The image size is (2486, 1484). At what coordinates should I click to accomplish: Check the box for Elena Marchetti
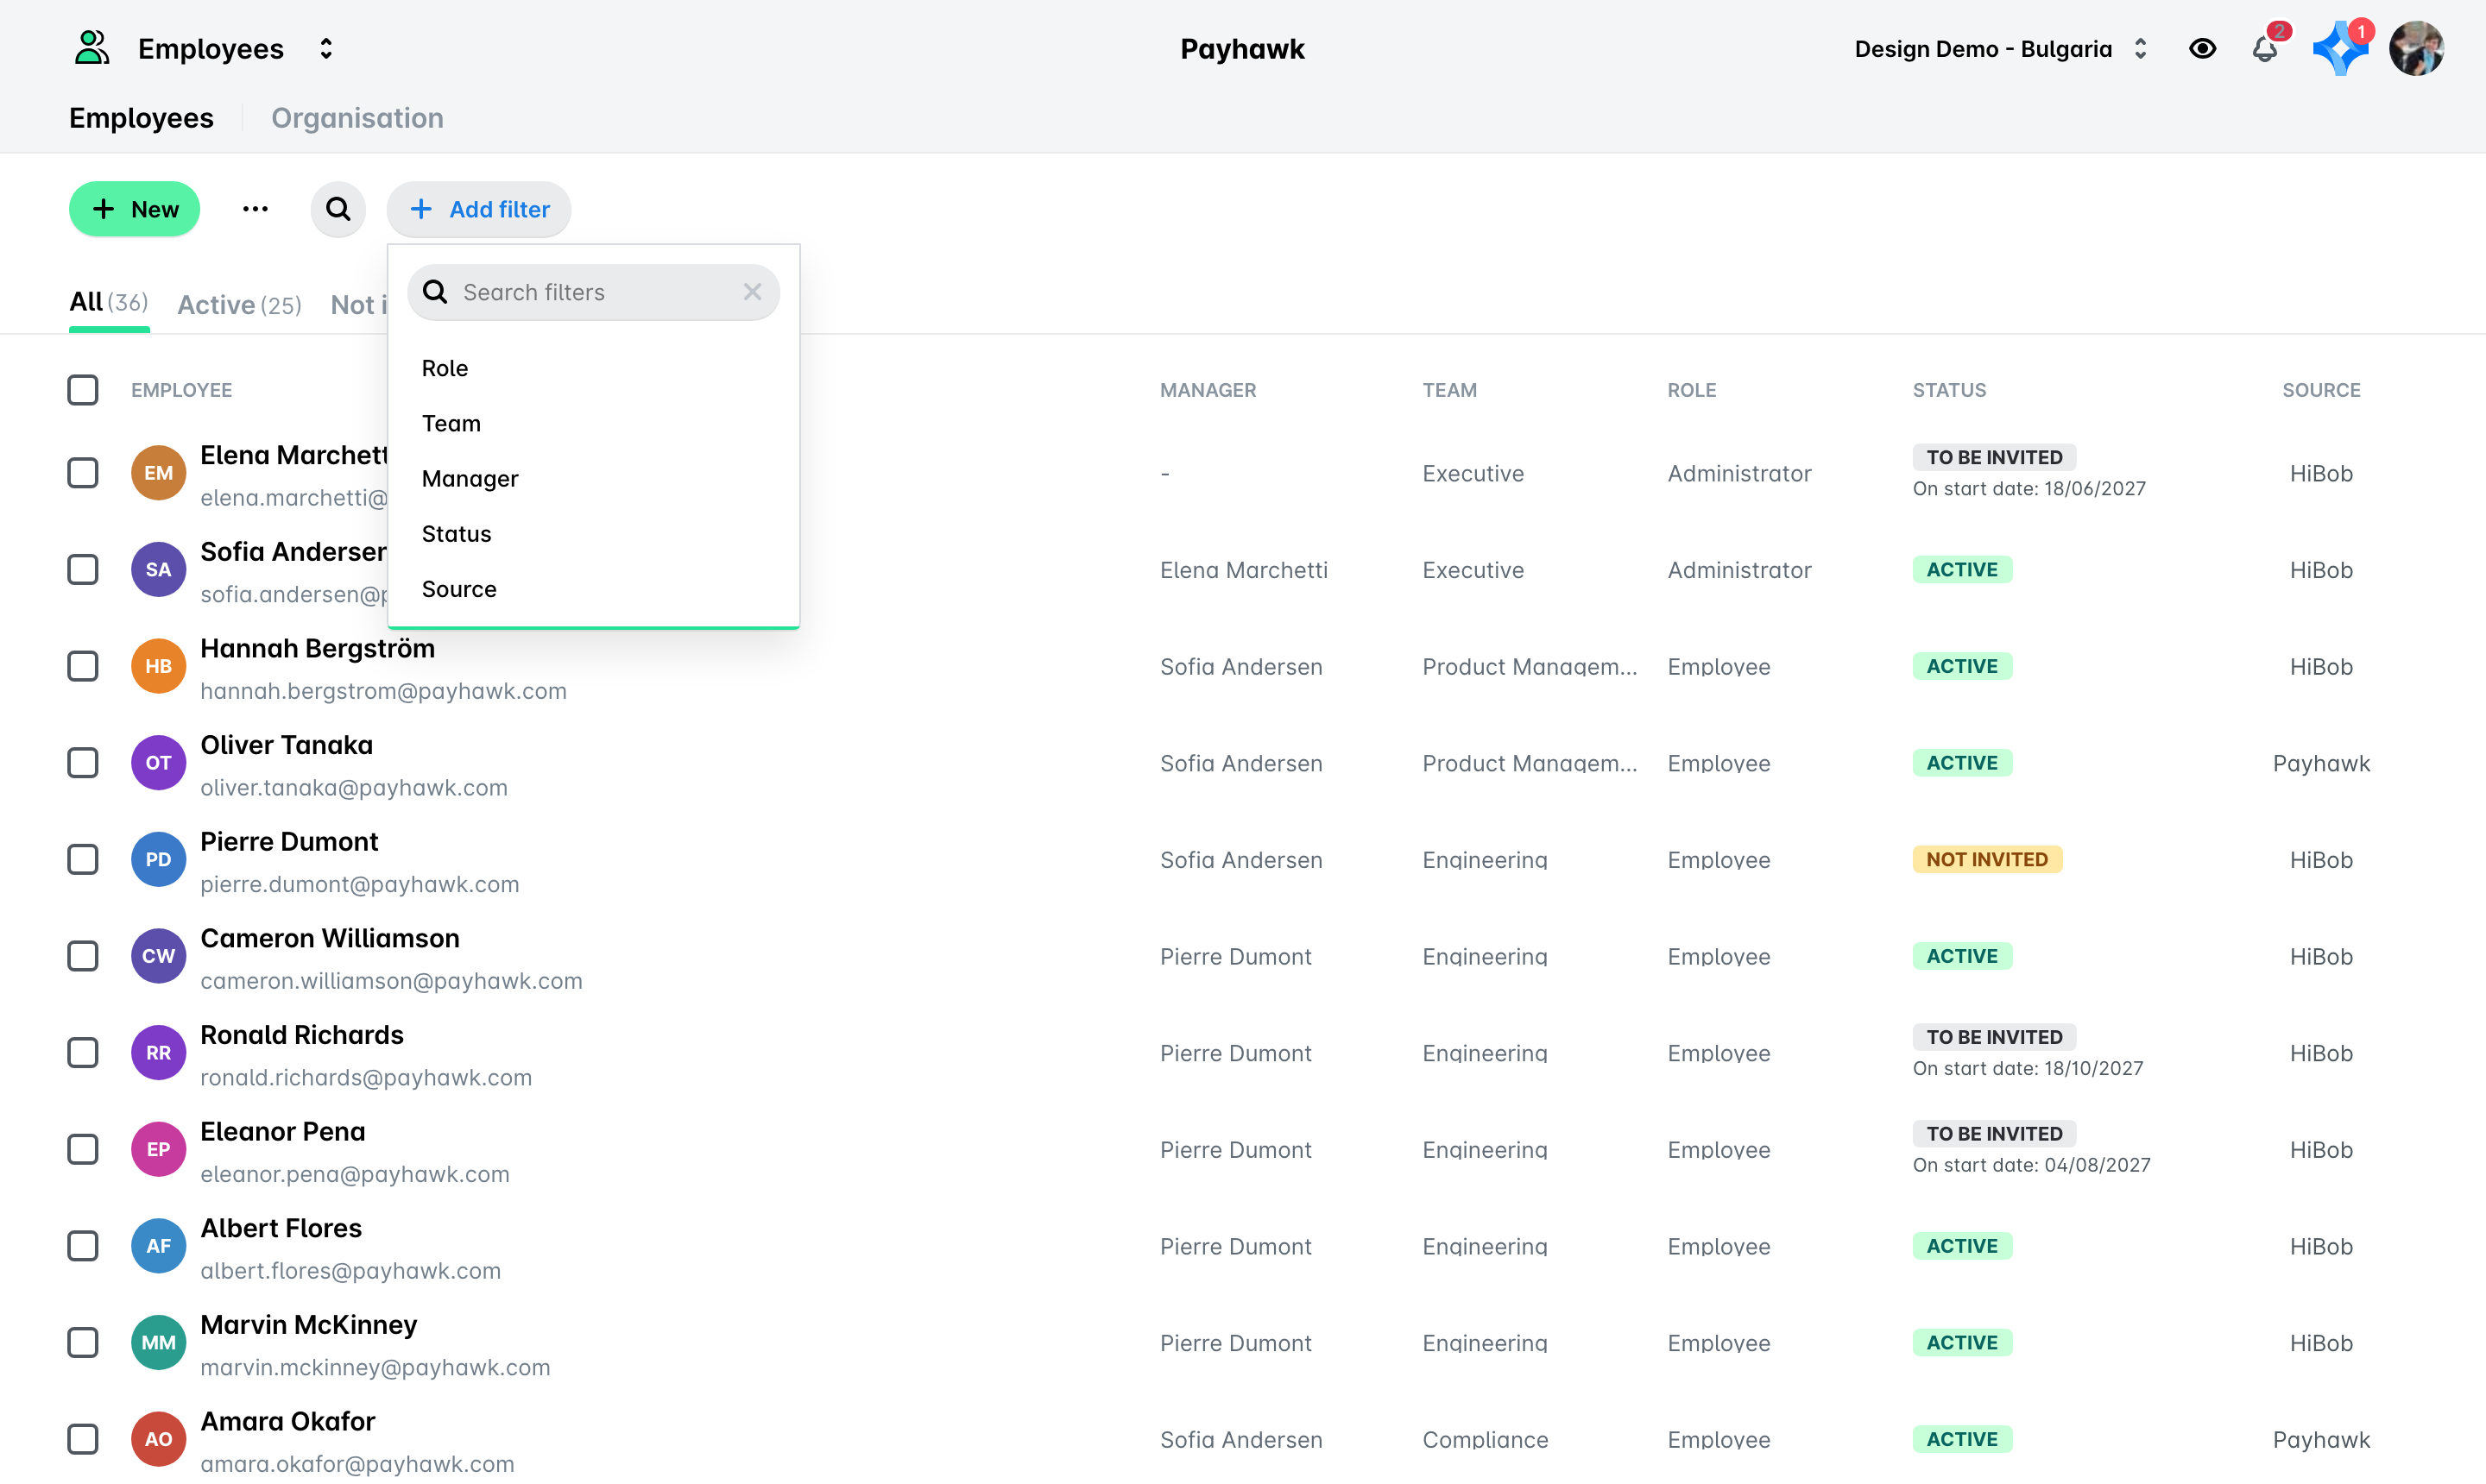(x=83, y=473)
